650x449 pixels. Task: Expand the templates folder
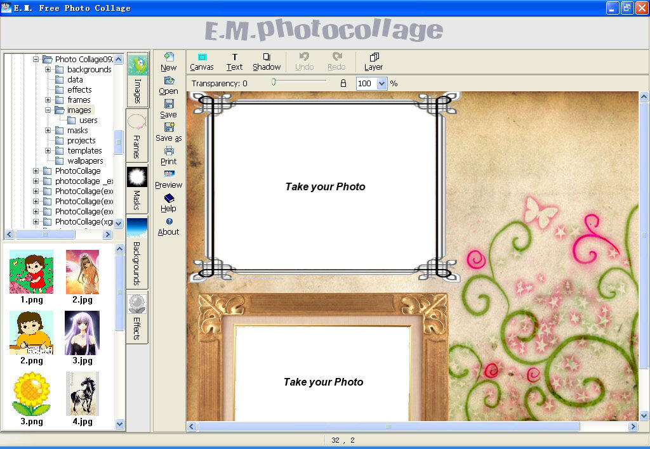(x=48, y=150)
